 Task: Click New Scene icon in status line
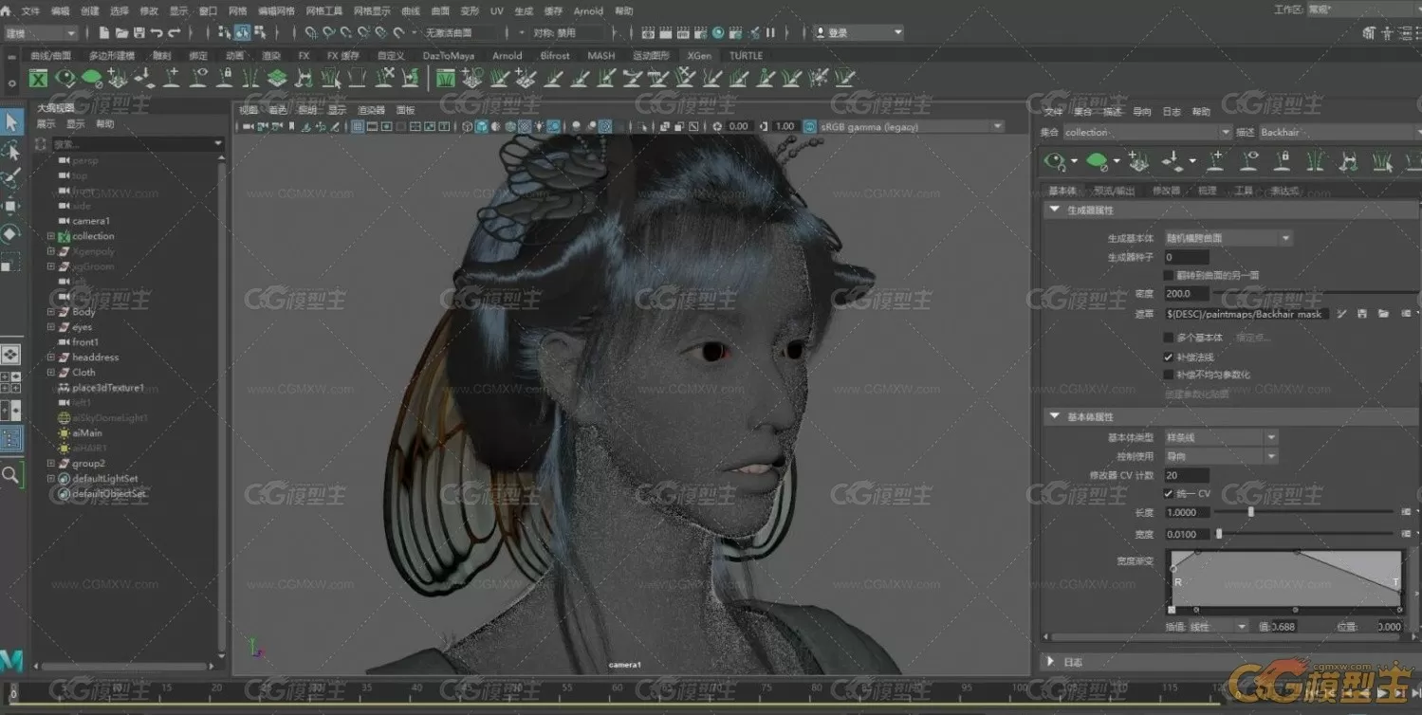tap(104, 32)
